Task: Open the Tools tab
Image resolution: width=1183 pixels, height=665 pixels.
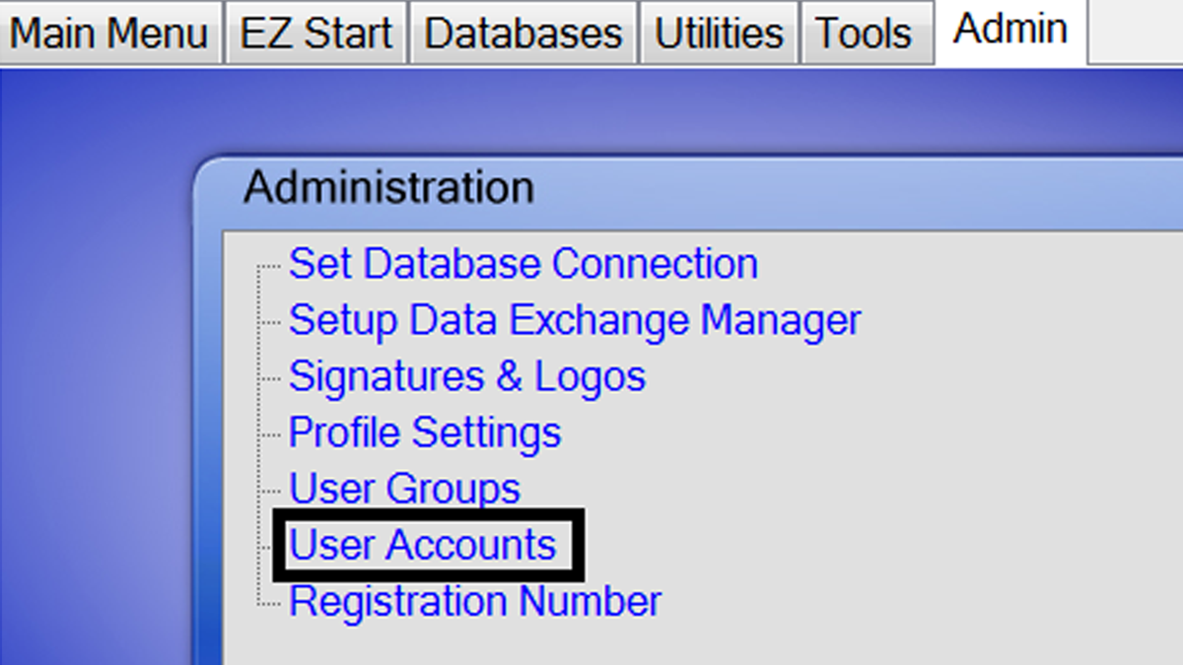Action: click(863, 32)
